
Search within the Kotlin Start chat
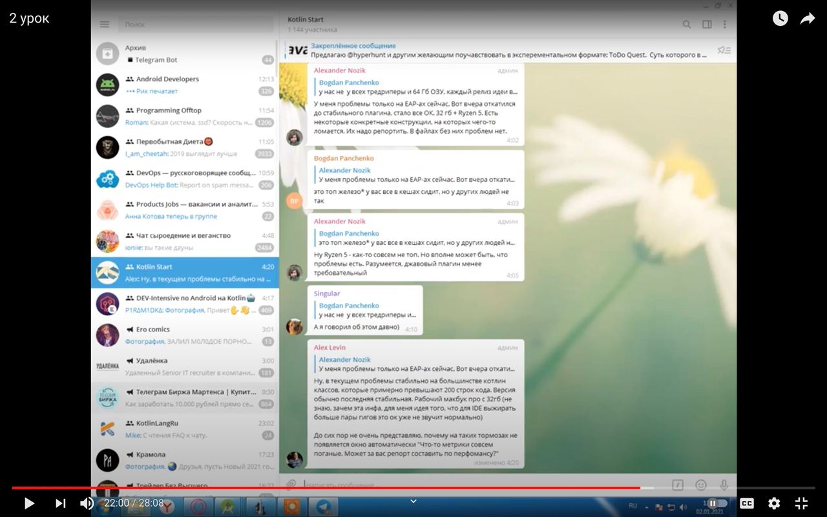tap(687, 25)
